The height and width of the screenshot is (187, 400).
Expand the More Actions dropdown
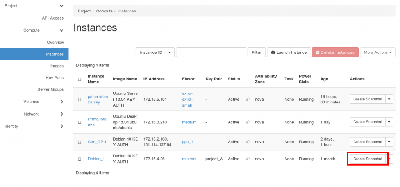coord(378,52)
